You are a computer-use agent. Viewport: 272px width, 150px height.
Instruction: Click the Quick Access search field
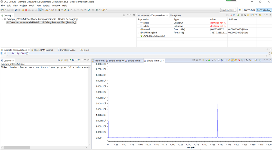point(228,10)
